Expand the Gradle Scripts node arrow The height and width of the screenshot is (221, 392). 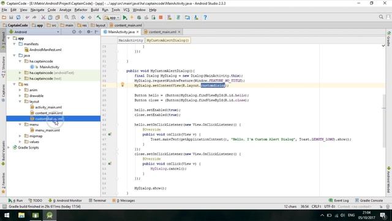[x=9, y=147]
